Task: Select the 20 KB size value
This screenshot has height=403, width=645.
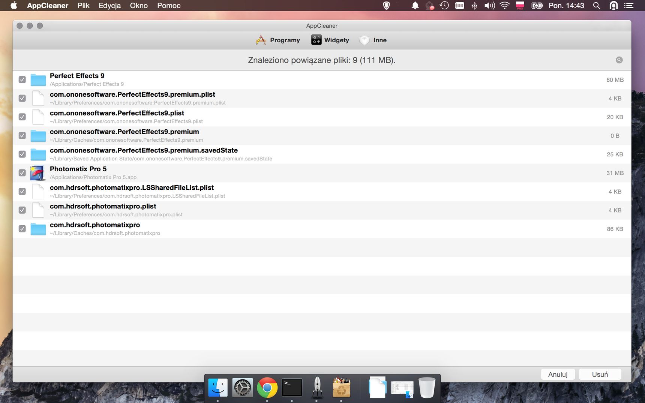Action: tap(615, 117)
